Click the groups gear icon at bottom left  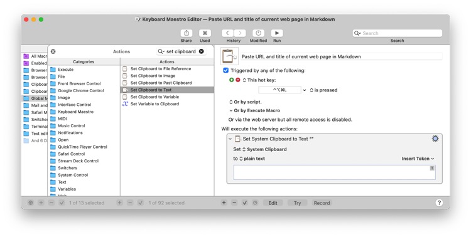(x=31, y=203)
